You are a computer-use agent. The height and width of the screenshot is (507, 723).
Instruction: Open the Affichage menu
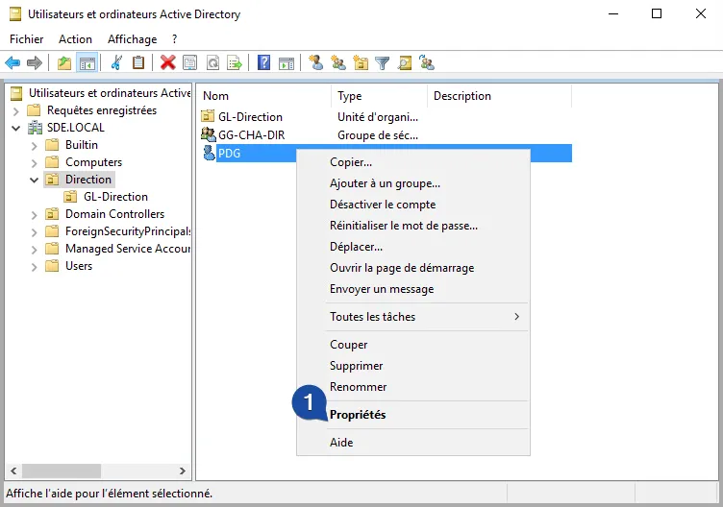[x=132, y=39]
